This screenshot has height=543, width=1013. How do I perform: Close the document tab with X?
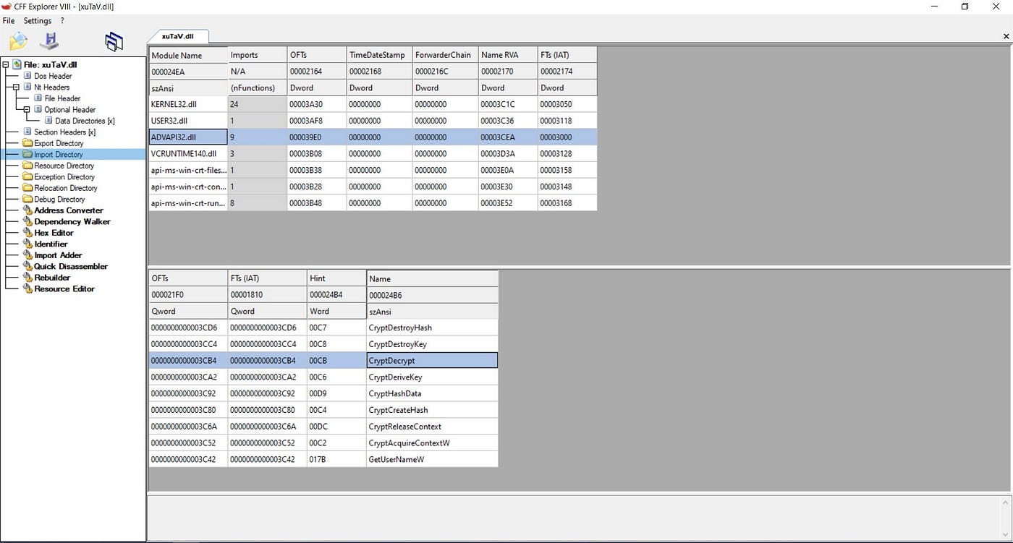coord(1006,36)
